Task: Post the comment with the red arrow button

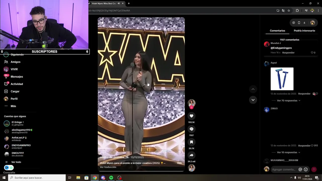Action: (x=314, y=169)
